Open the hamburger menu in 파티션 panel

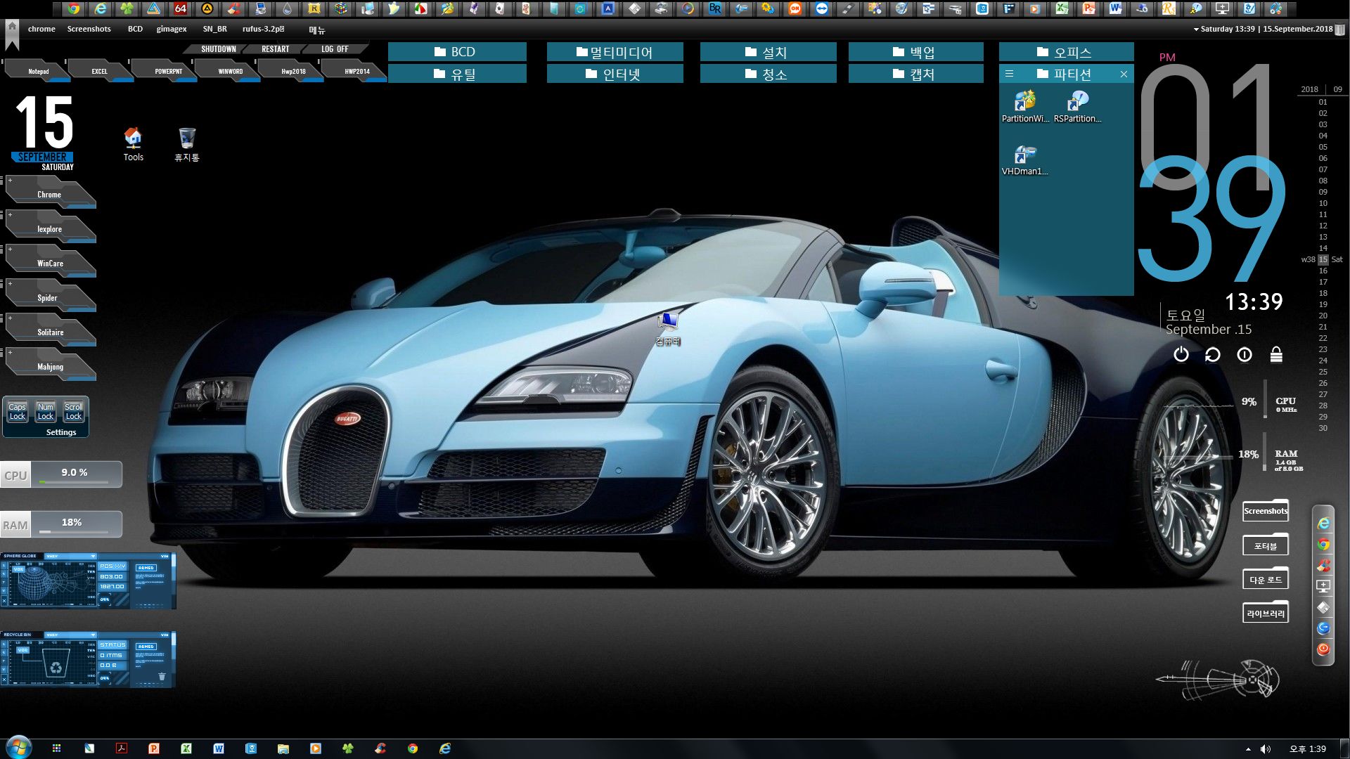tap(1009, 74)
